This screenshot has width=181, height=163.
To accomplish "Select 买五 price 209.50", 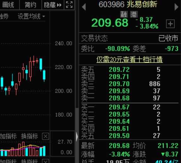I will (x=119, y=136).
